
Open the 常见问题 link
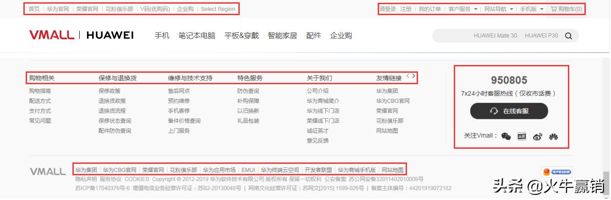coord(40,121)
